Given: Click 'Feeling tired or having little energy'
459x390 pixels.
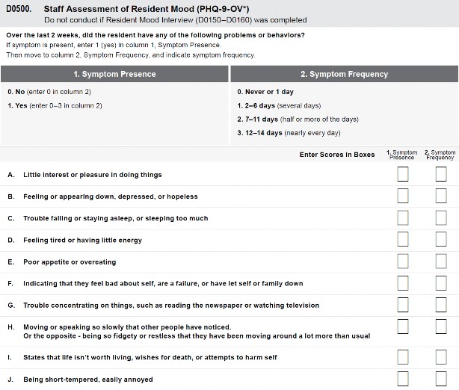Looking at the screenshot, I should click(82, 241).
